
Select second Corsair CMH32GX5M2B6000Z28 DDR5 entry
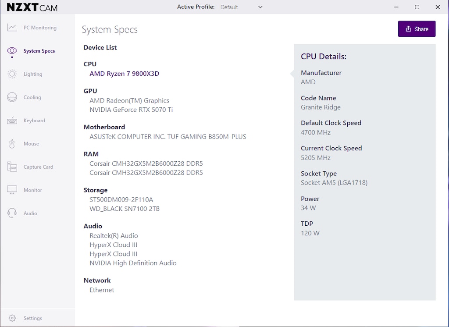tap(146, 173)
